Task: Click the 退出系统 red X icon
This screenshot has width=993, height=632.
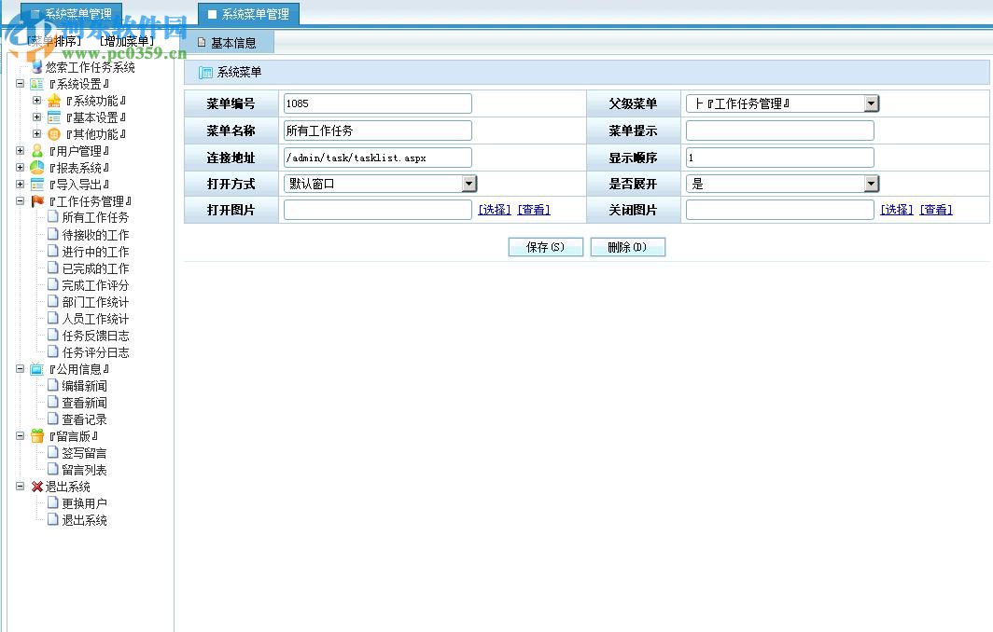Action: pyautogui.click(x=37, y=486)
